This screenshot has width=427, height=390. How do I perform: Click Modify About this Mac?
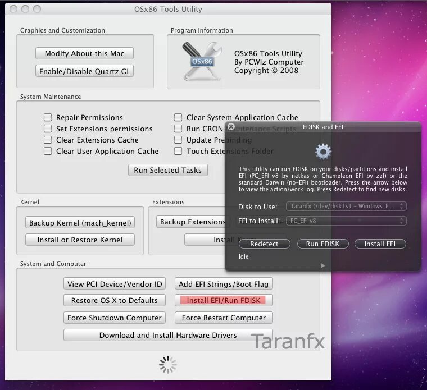pyautogui.click(x=84, y=53)
